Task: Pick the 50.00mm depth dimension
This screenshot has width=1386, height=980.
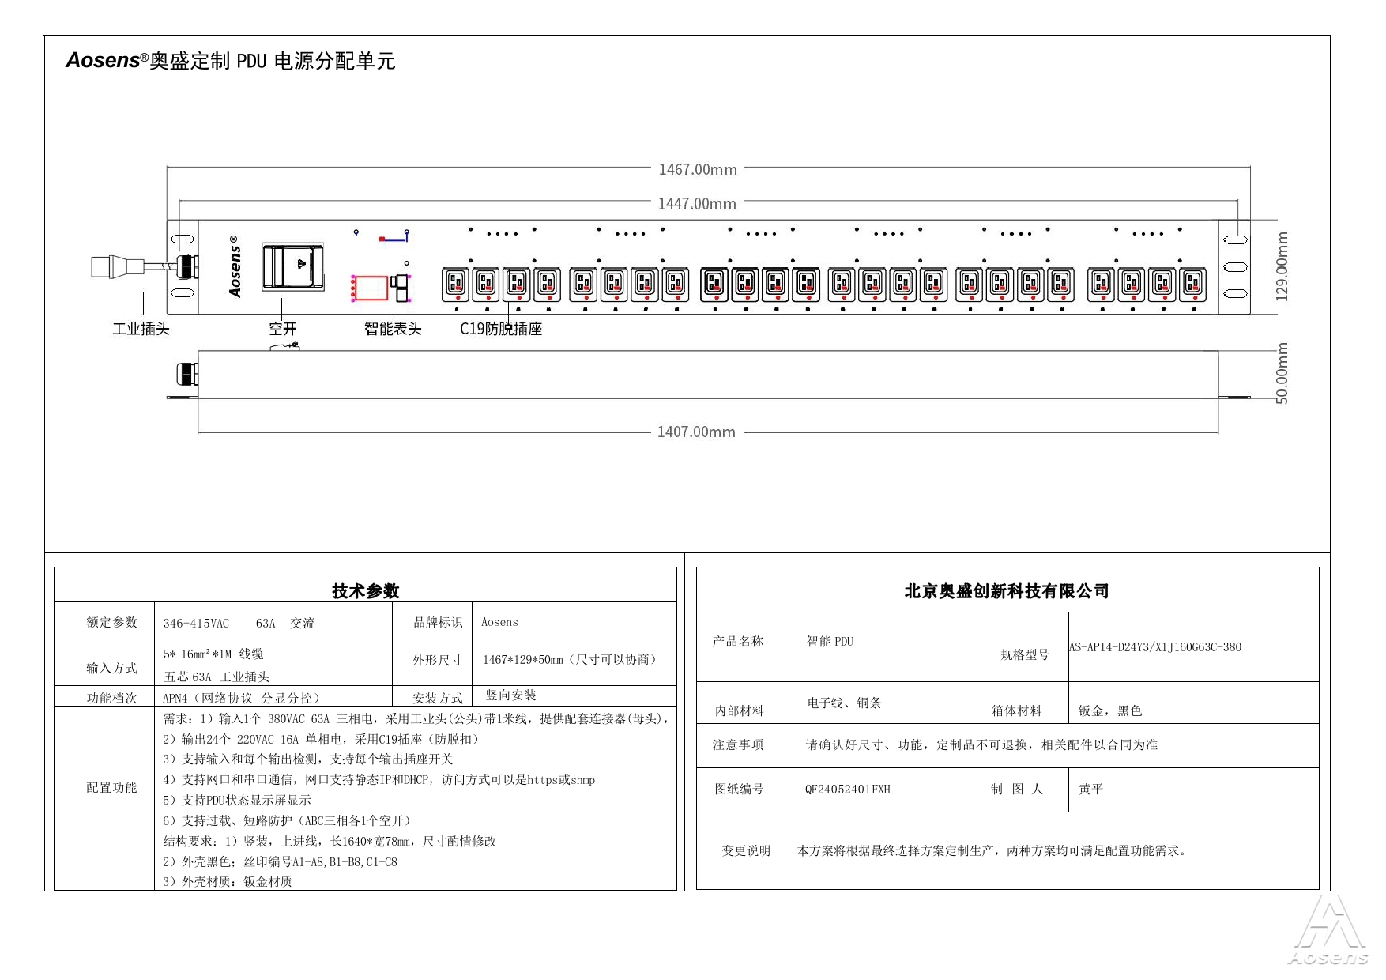Action: (1282, 374)
